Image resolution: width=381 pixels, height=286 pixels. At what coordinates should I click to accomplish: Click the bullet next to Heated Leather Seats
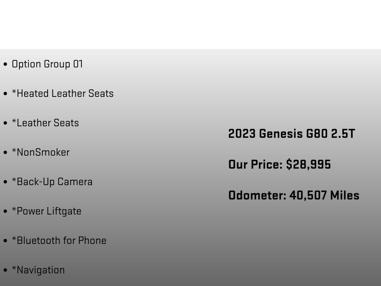[5, 94]
